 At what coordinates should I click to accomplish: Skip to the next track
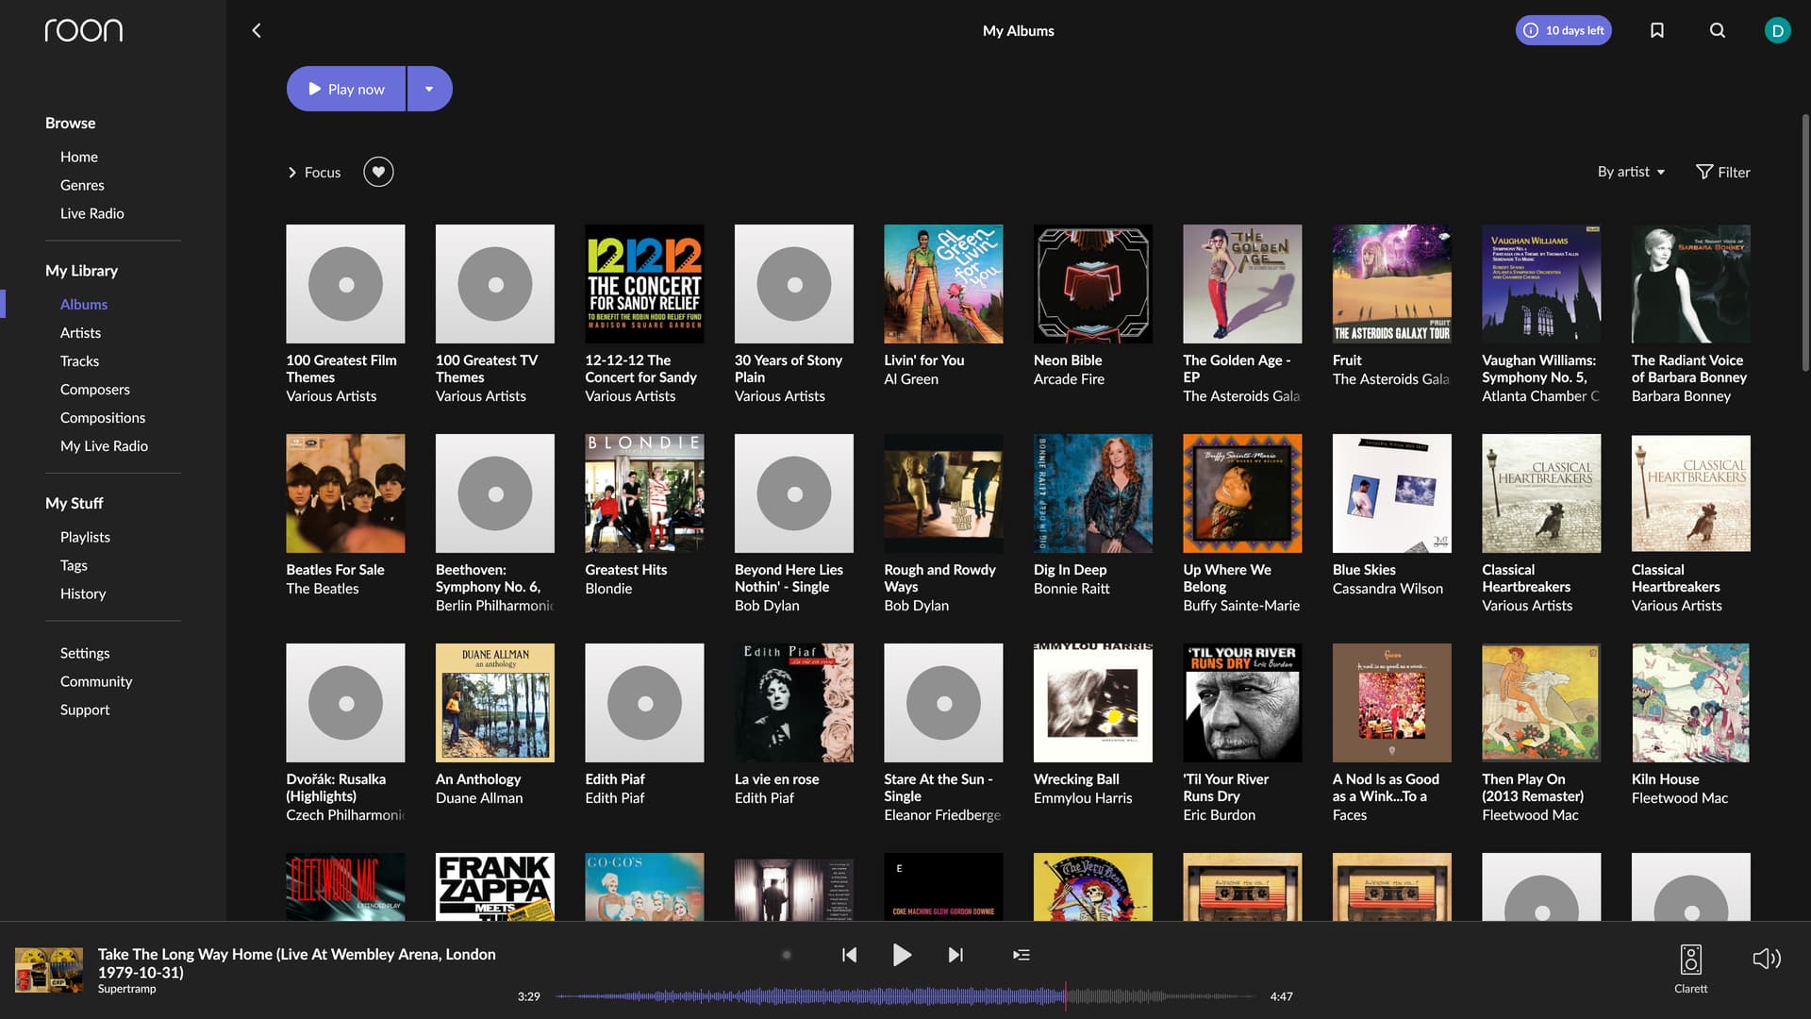(x=955, y=955)
